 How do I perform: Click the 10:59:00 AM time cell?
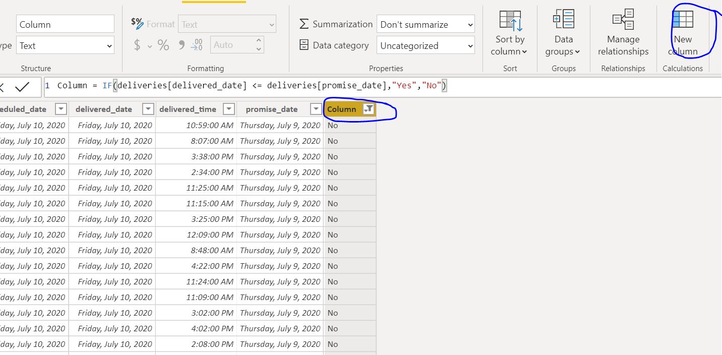[196, 125]
